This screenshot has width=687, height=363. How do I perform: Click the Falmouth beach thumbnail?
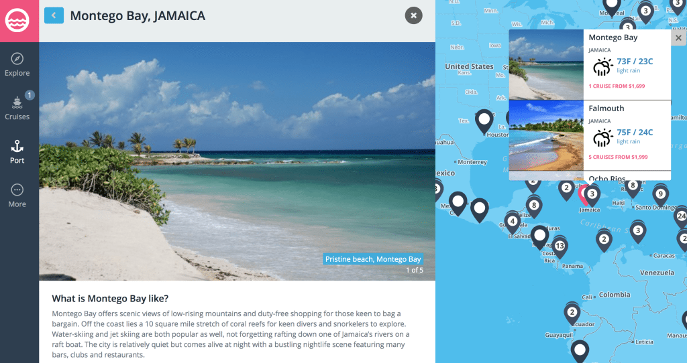click(546, 135)
